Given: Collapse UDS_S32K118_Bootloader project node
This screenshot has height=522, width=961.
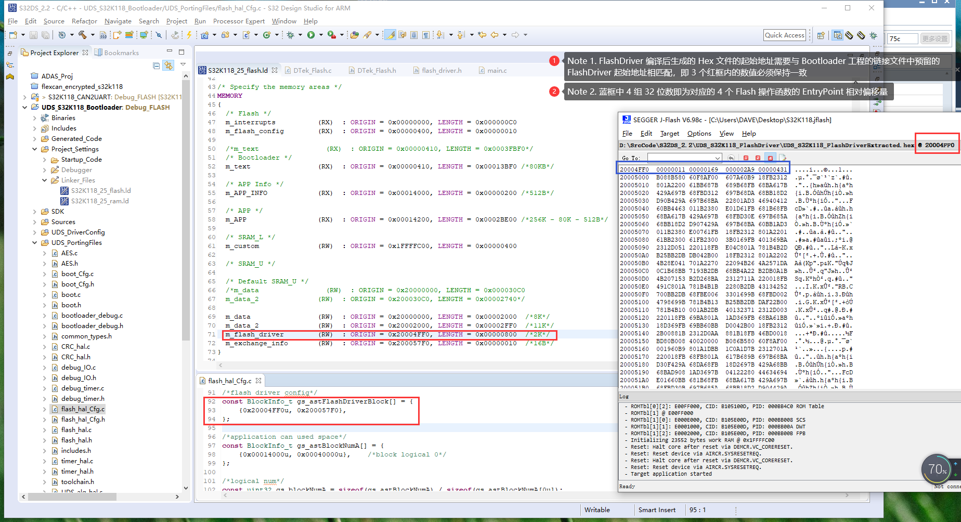Looking at the screenshot, I should [24, 108].
